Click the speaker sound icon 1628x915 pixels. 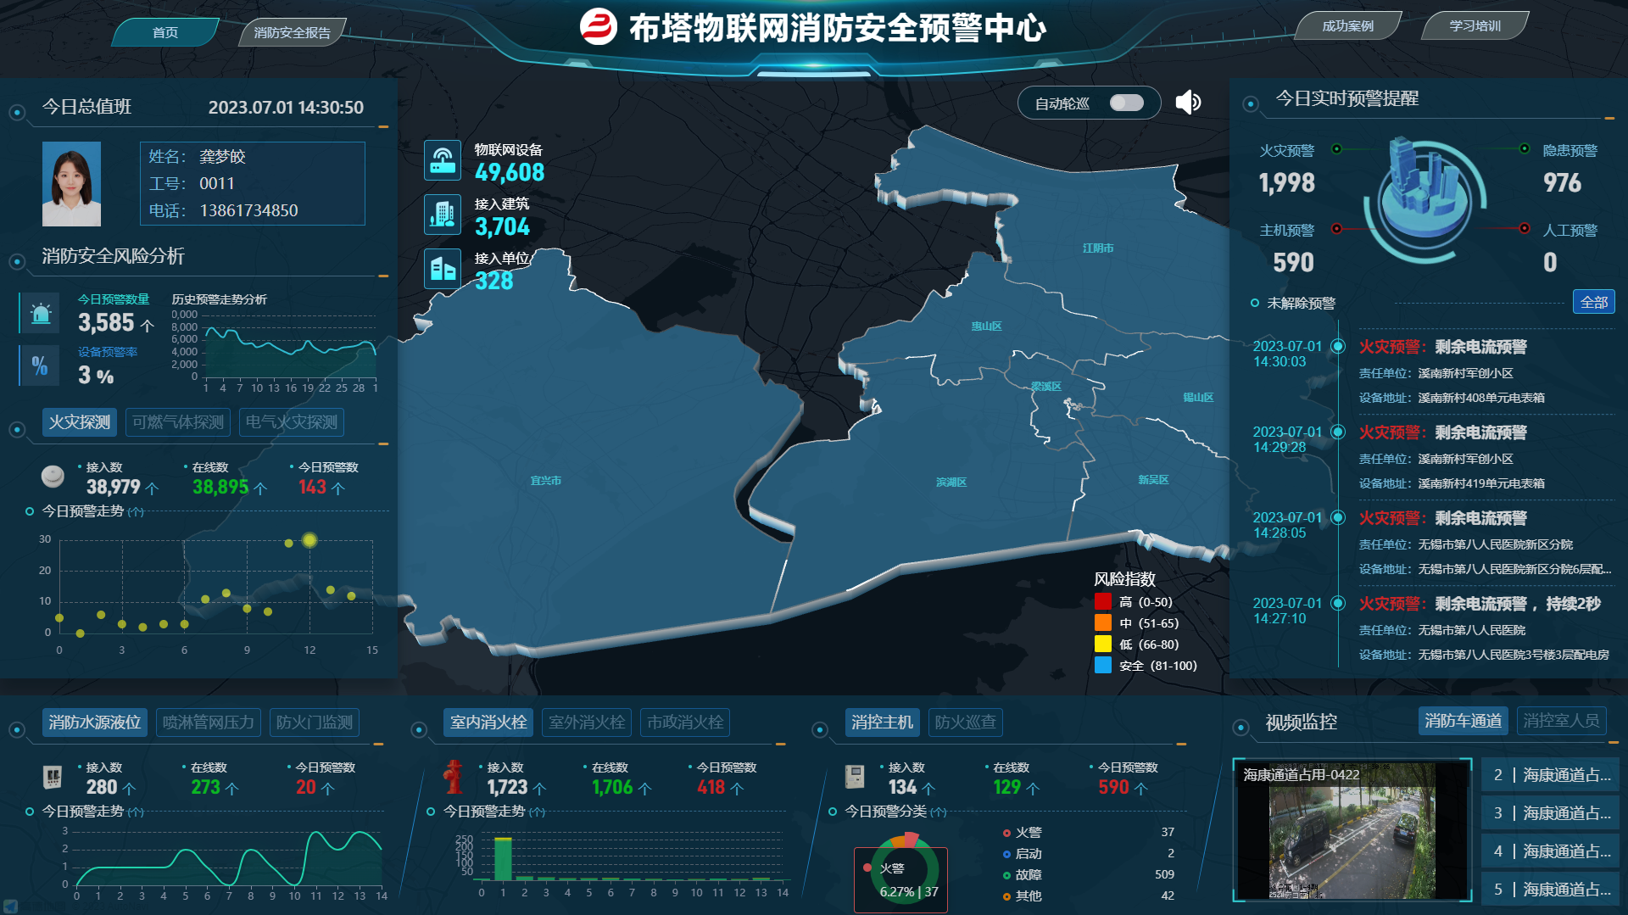tap(1188, 103)
